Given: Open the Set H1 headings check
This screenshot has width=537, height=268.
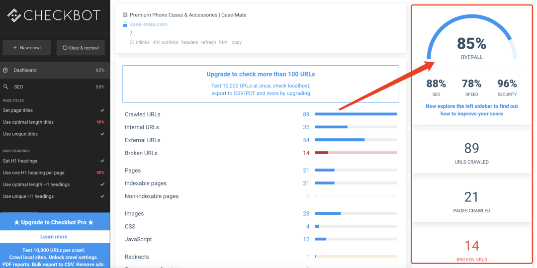Looking at the screenshot, I should pos(55,161).
